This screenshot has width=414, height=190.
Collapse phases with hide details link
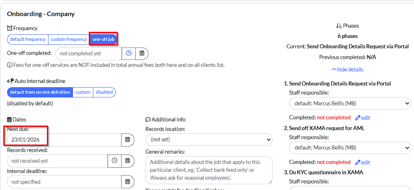click(x=348, y=69)
